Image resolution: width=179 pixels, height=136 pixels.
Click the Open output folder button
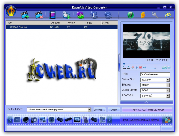(x=114, y=110)
